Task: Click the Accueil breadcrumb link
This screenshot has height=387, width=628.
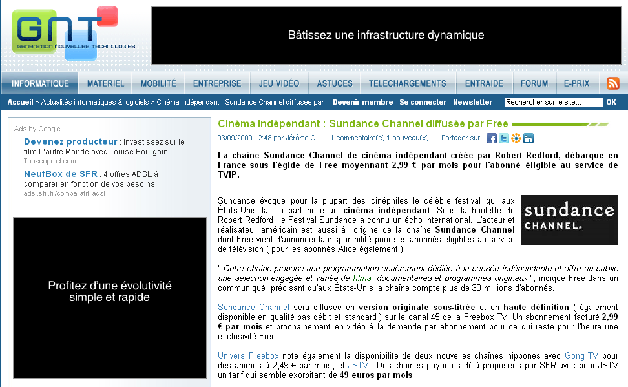Action: 20,102
